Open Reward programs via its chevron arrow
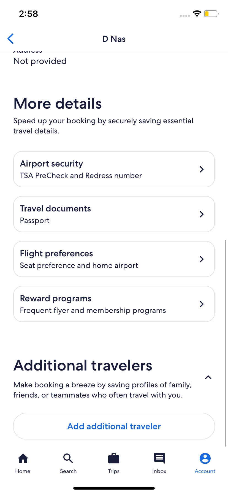228x494 pixels. (202, 304)
